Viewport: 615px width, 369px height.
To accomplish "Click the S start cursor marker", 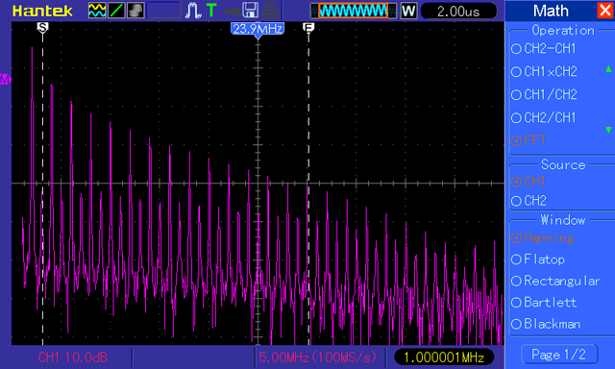I will point(42,28).
